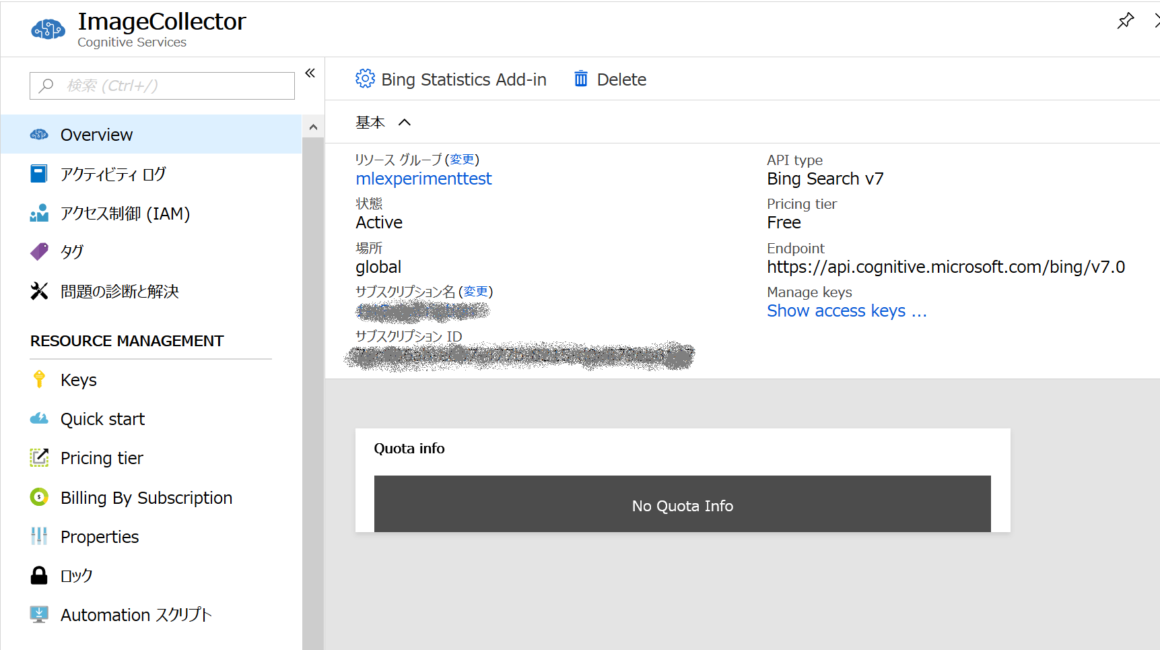Image resolution: width=1160 pixels, height=650 pixels.
Task: Click 変更 next to リソース グループ
Action: pyautogui.click(x=462, y=160)
